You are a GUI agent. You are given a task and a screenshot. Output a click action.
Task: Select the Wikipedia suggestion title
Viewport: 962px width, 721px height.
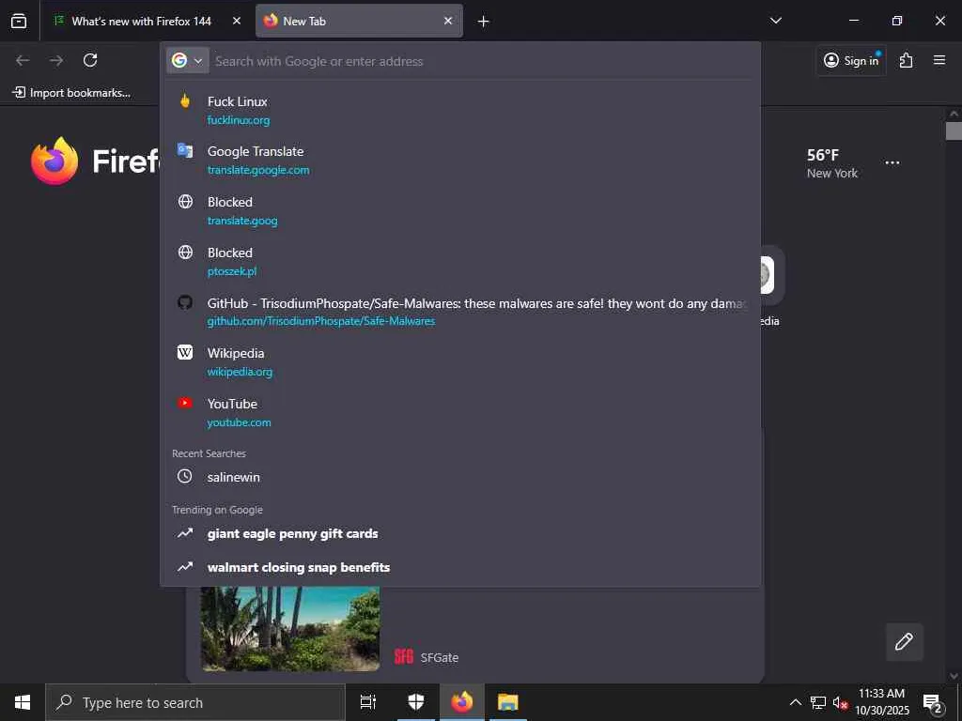(236, 354)
